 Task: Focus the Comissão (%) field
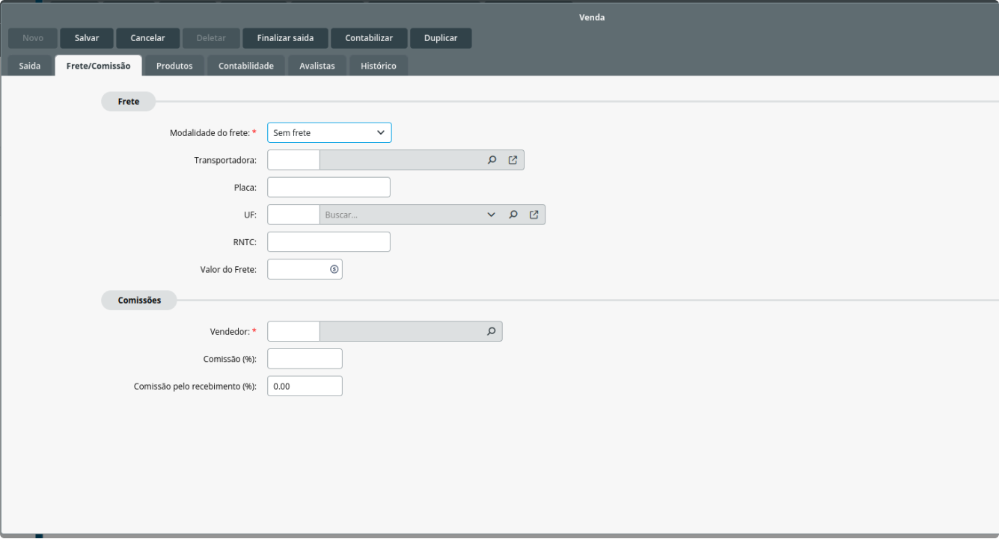(x=305, y=359)
